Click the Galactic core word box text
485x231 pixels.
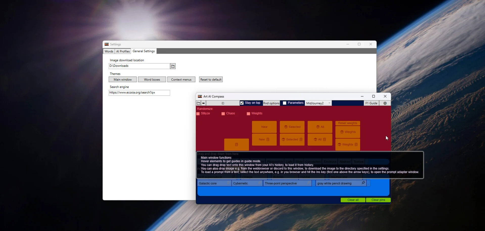click(x=208, y=183)
